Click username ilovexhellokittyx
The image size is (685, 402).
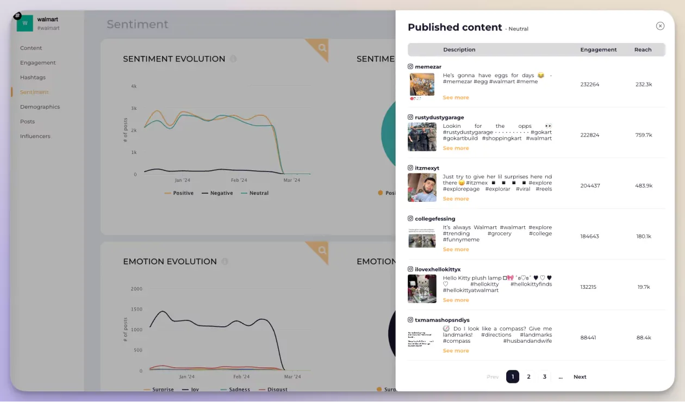click(438, 269)
